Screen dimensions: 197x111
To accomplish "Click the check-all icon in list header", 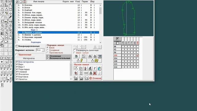I will point(17,2).
